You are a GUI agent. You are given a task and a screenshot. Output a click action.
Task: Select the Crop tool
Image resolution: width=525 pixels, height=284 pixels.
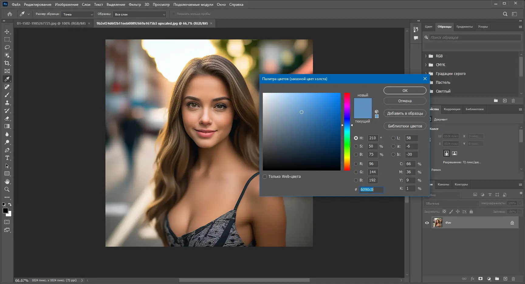[7, 63]
